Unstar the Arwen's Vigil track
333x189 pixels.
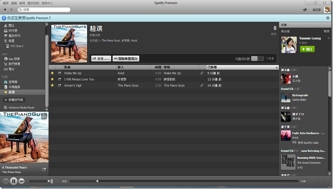coord(52,85)
